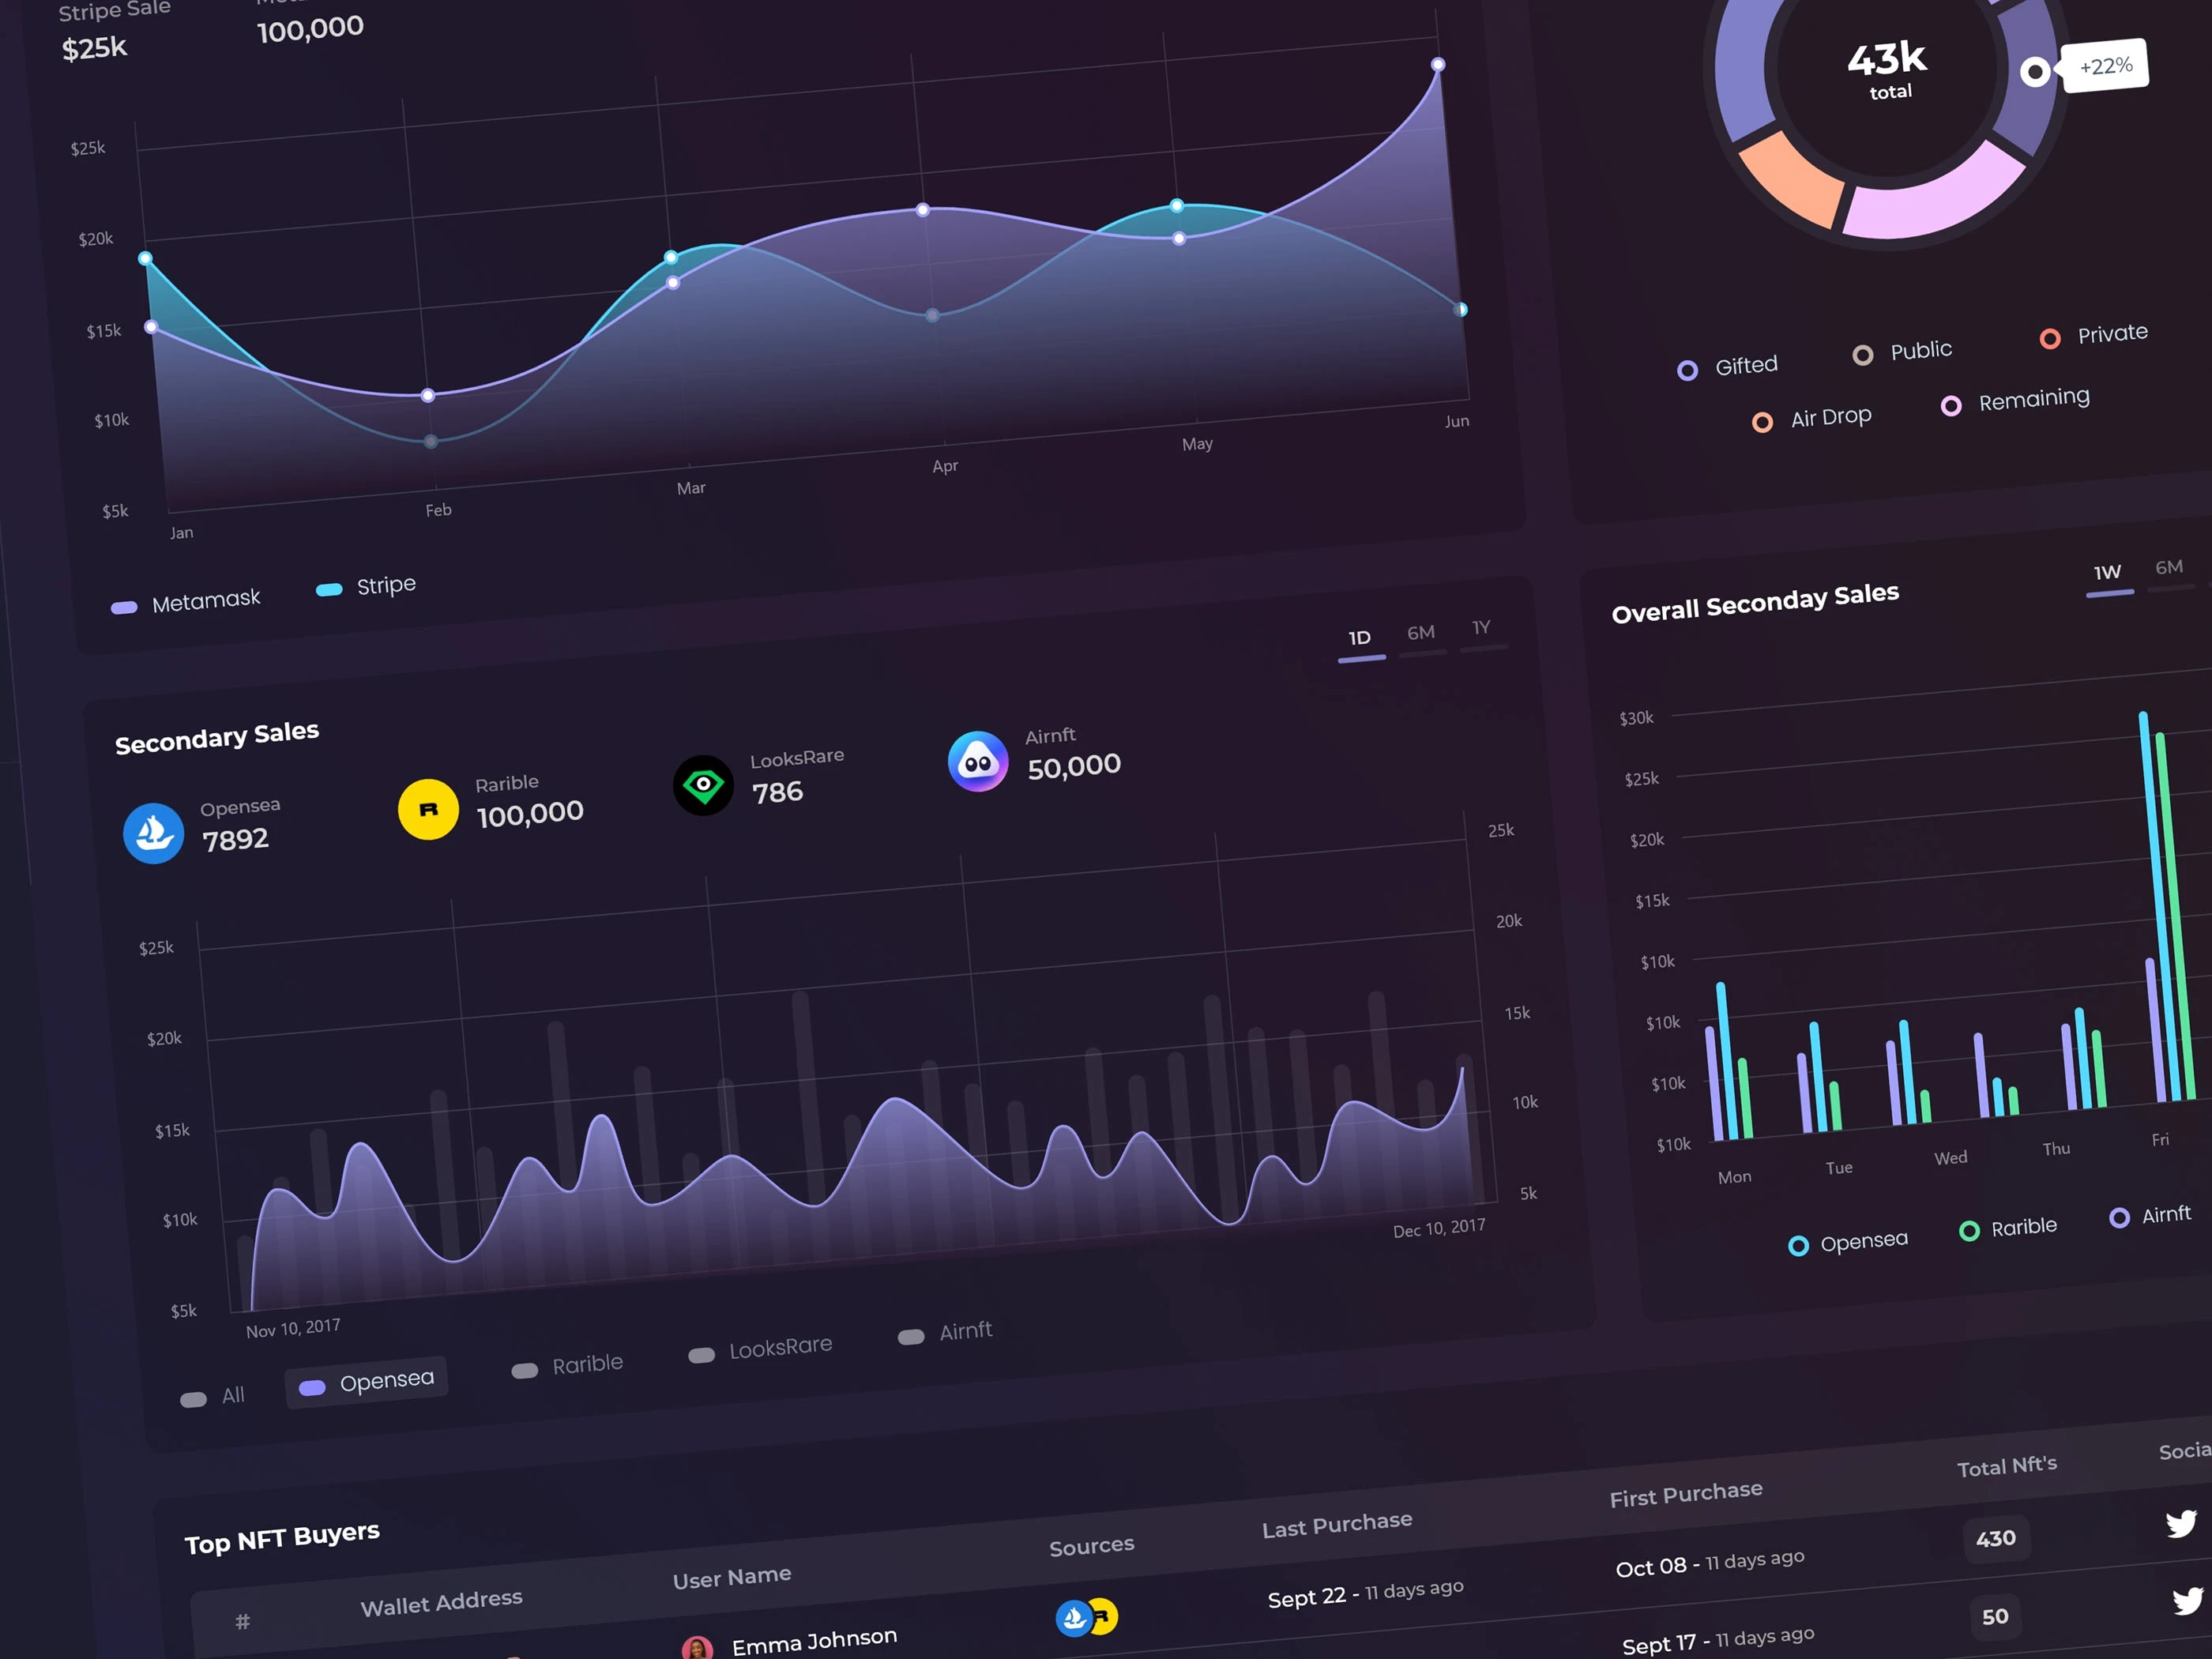Toggle Rarible legend under the bar chart
2212x1659 pixels.
tap(2008, 1229)
